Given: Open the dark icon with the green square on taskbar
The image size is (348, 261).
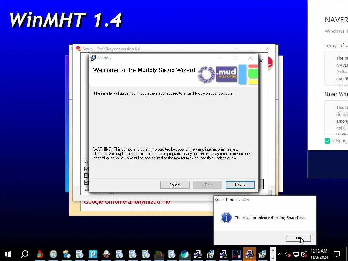Looking at the screenshot, I should pos(159,254).
